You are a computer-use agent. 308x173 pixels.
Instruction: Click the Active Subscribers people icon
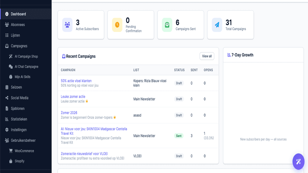(x=67, y=25)
